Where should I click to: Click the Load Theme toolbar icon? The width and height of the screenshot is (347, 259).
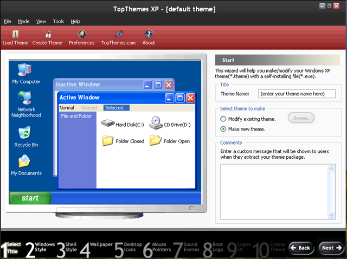15,37
